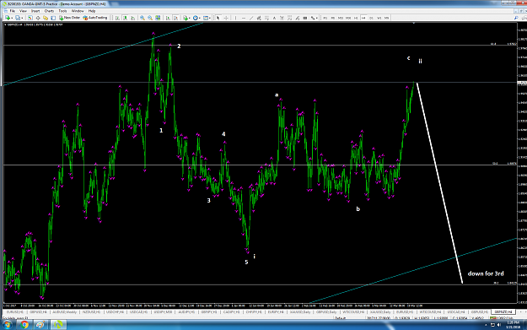
Task: Select the D1 timeframe button
Action: pos(371,18)
